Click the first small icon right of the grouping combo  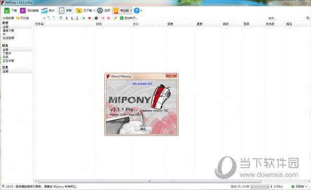pos(48,18)
